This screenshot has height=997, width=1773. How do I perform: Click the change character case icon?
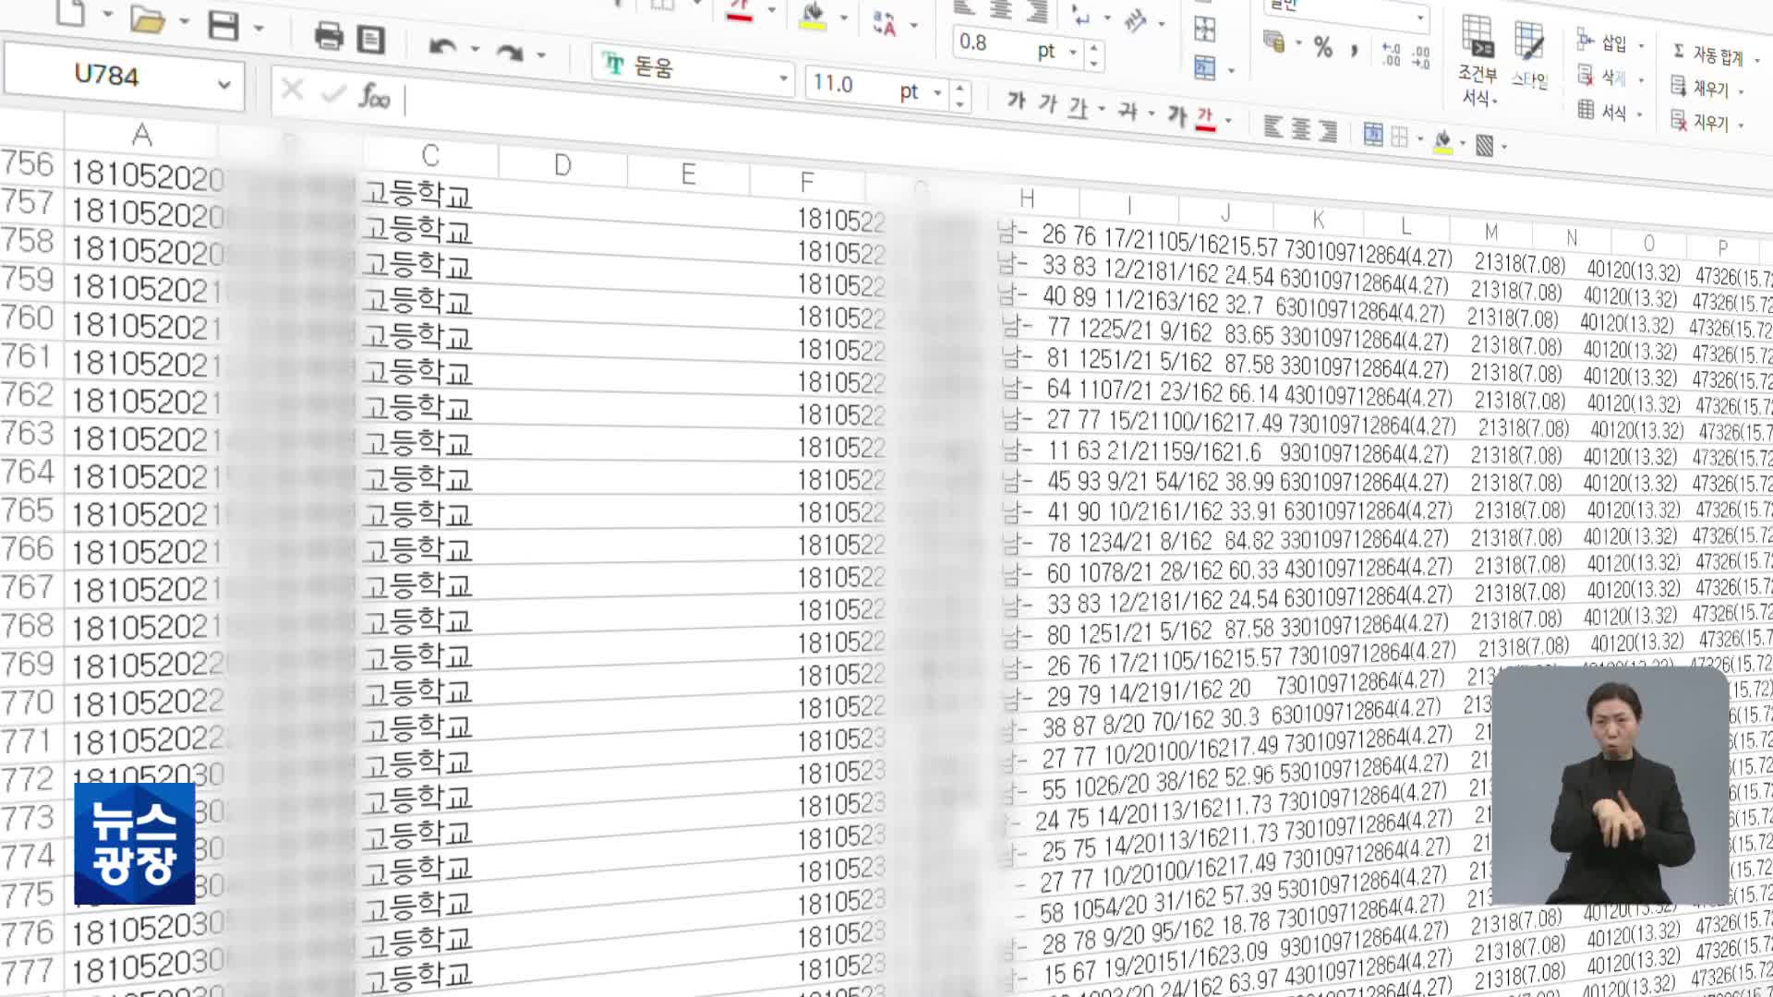point(884,23)
